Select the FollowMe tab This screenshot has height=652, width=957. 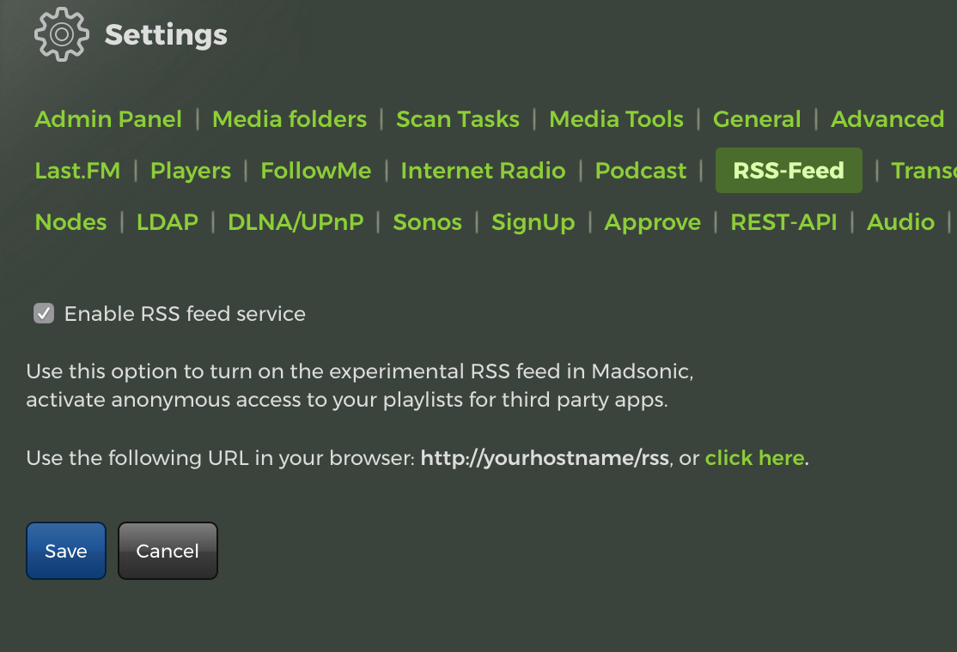point(316,171)
